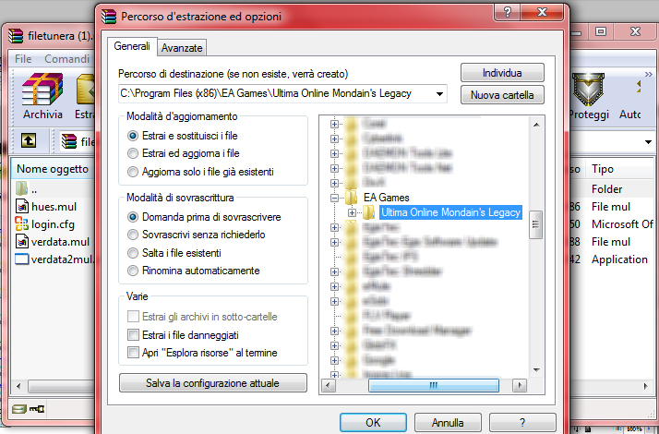Switch to the Avanzate tab
Viewport: 659px width, 434px height.
[182, 48]
